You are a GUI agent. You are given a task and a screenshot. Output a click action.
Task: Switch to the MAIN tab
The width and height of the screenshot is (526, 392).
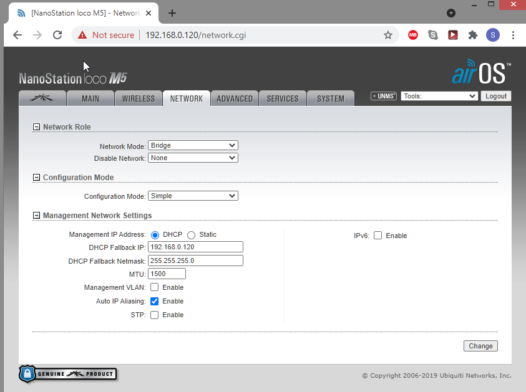90,98
